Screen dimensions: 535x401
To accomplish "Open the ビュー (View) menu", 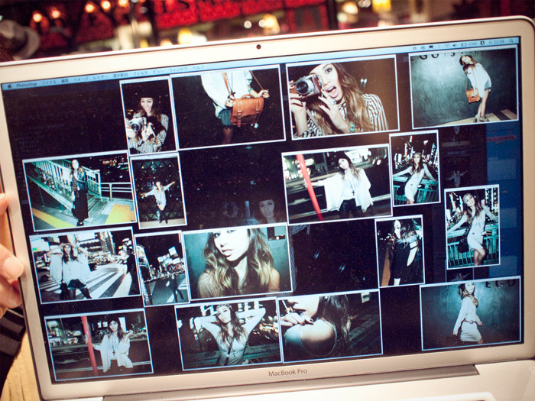I will [x=158, y=72].
